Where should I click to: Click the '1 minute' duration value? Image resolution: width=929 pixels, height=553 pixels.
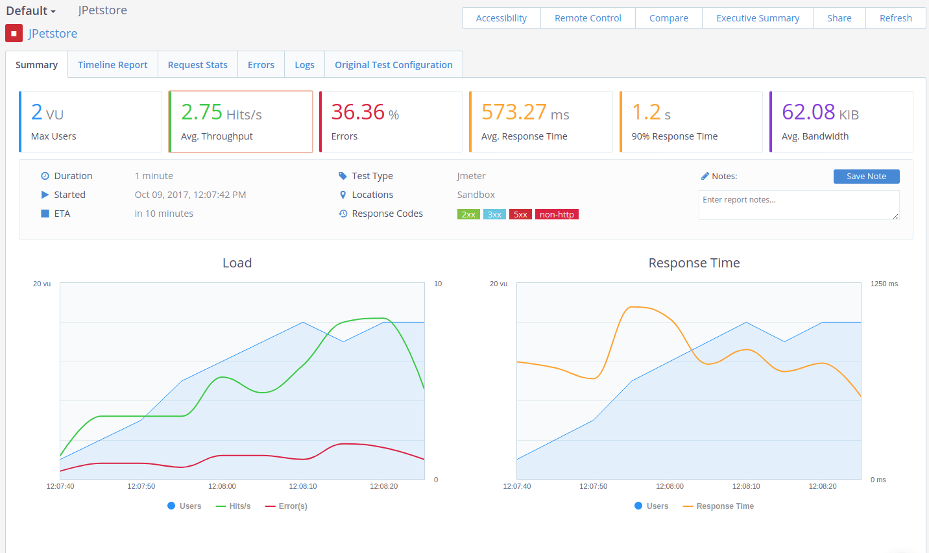[x=154, y=176]
